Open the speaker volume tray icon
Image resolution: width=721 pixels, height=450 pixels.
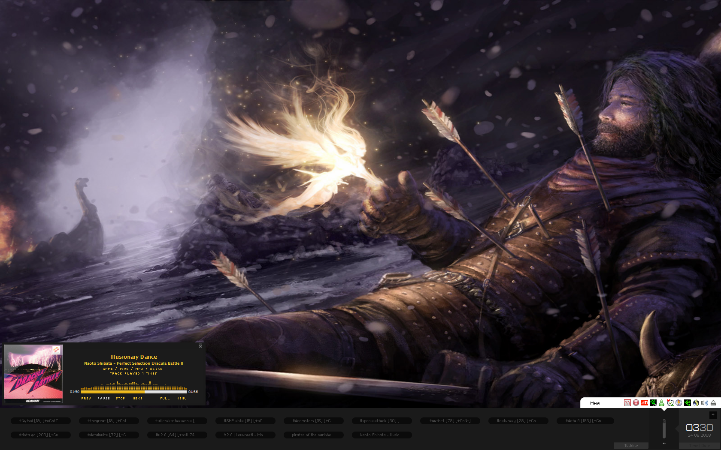(704, 403)
